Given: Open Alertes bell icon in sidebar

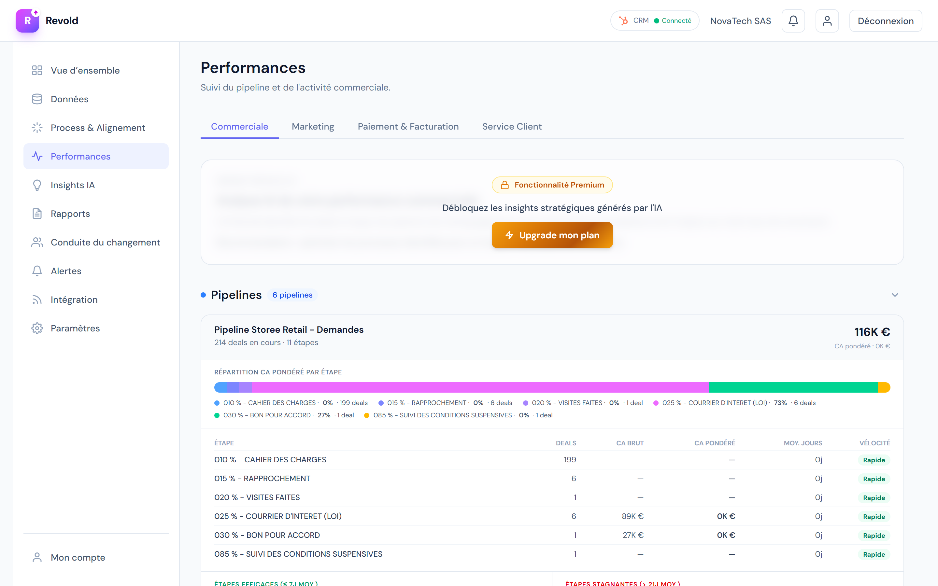Looking at the screenshot, I should click(x=37, y=271).
